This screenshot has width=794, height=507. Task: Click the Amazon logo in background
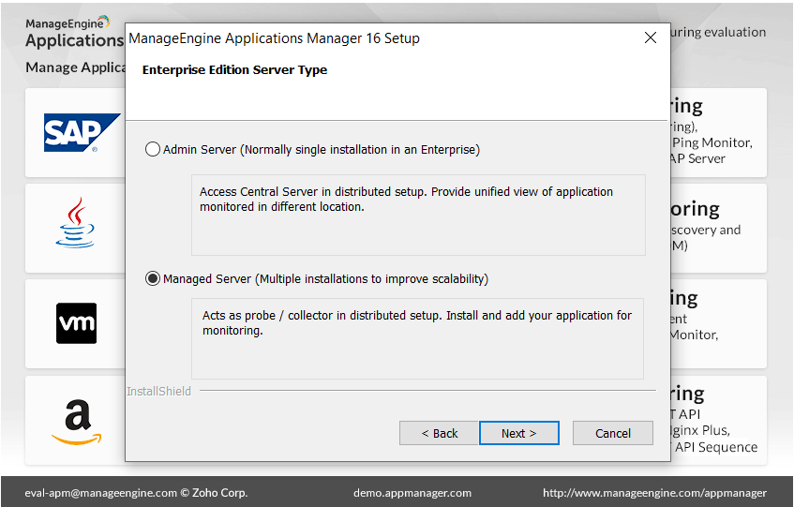pyautogui.click(x=77, y=423)
